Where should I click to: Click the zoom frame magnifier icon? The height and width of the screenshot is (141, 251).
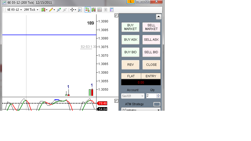click(80, 10)
